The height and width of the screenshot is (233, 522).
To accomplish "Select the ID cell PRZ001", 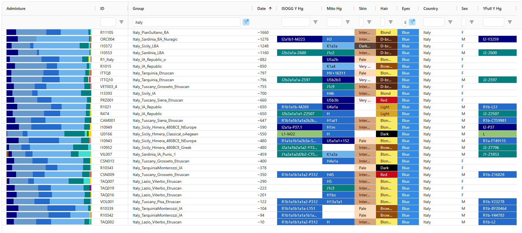I will [x=107, y=100].
